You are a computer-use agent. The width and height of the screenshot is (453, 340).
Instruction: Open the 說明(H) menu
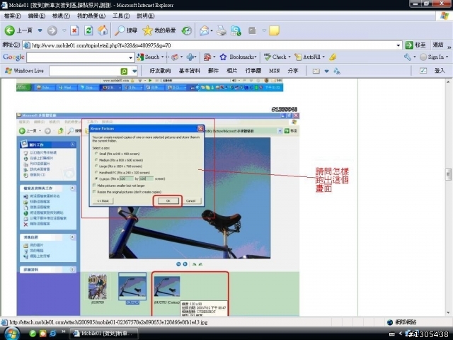pyautogui.click(x=145, y=16)
